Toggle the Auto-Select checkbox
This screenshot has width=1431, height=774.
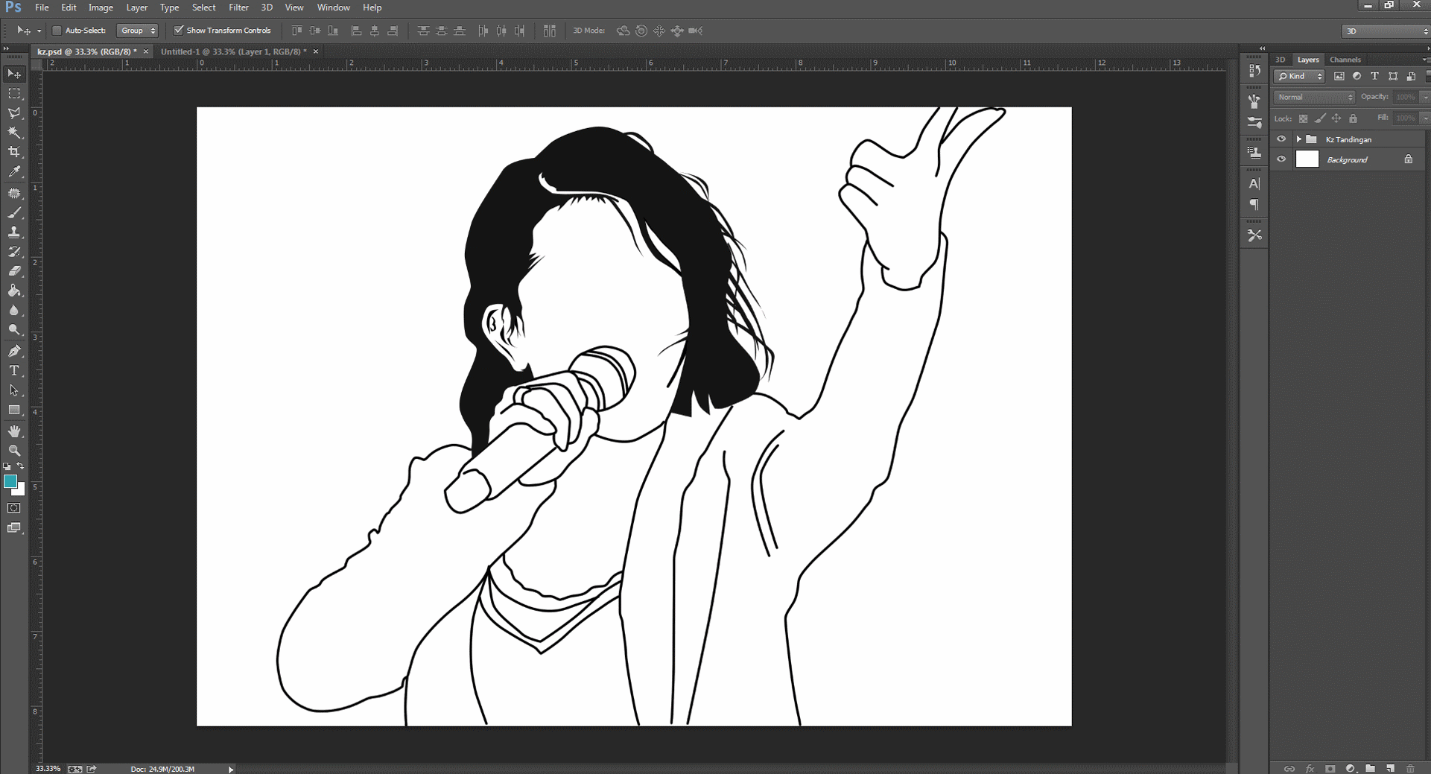(57, 31)
